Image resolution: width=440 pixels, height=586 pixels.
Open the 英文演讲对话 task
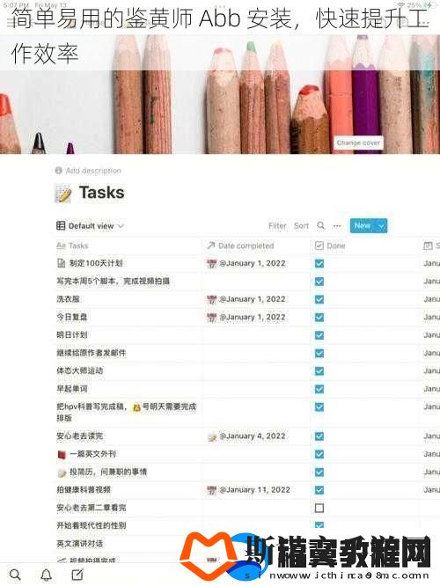[79, 544]
